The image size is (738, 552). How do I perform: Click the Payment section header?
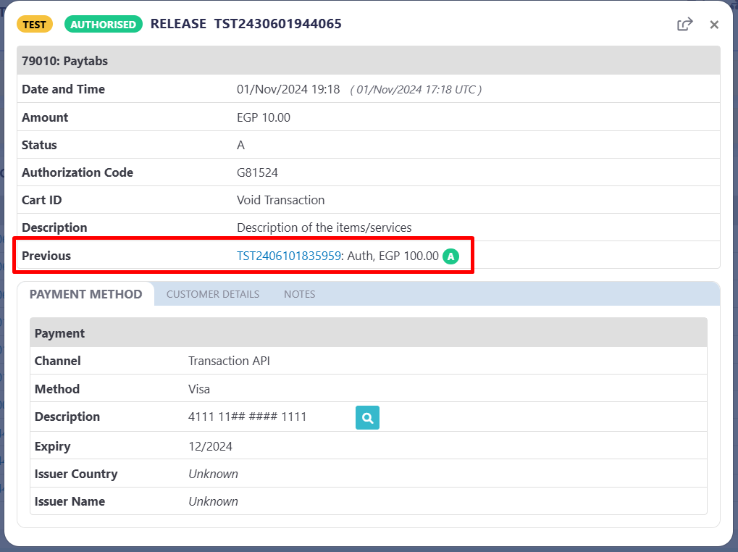click(369, 333)
